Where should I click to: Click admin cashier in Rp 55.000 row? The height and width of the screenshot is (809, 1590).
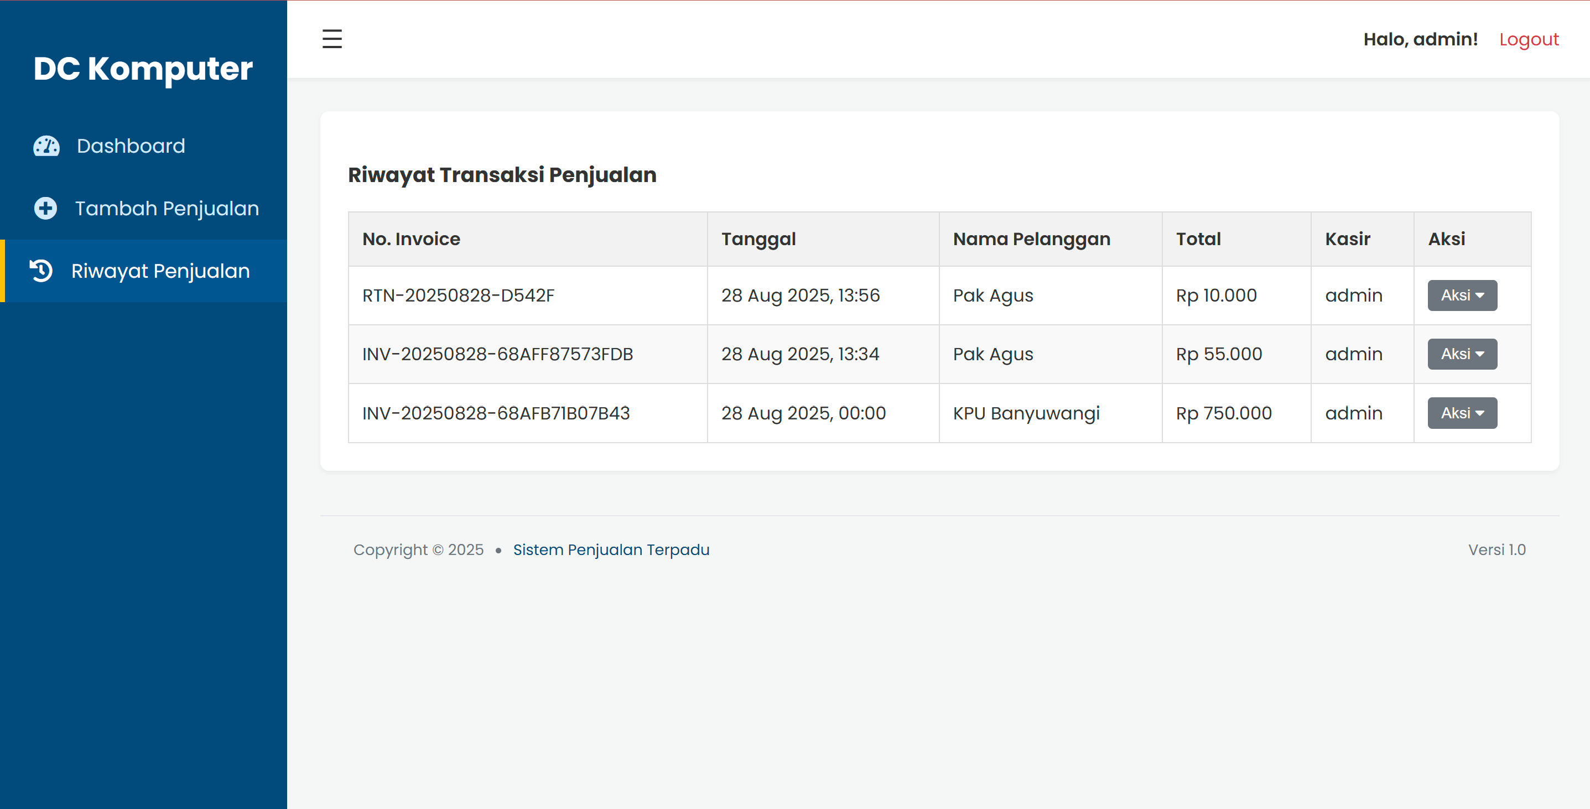coord(1353,355)
